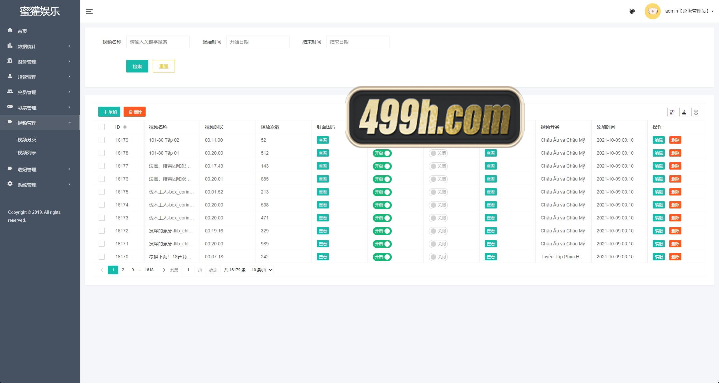Turn off 开启 switch in row 16178
This screenshot has height=383, width=719.
[x=382, y=153]
